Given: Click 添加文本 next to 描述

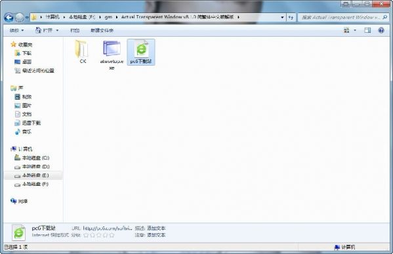Looking at the screenshot, I should [x=156, y=228].
